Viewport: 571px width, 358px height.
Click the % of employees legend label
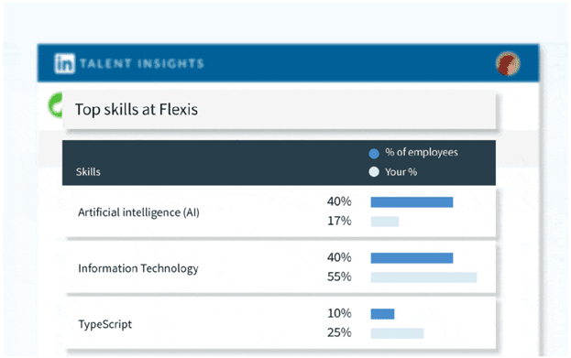coord(422,152)
